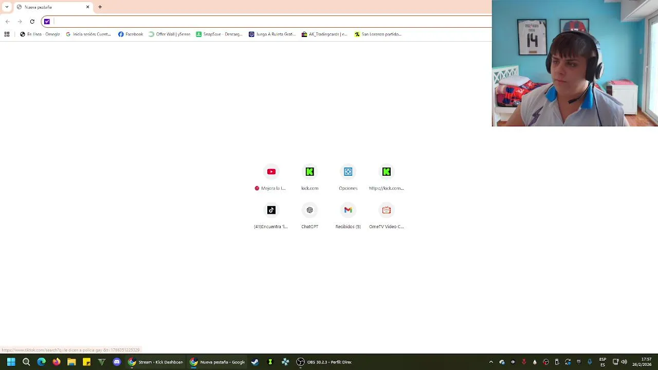Open the volume speaker control
This screenshot has height=370, width=658.
624,362
